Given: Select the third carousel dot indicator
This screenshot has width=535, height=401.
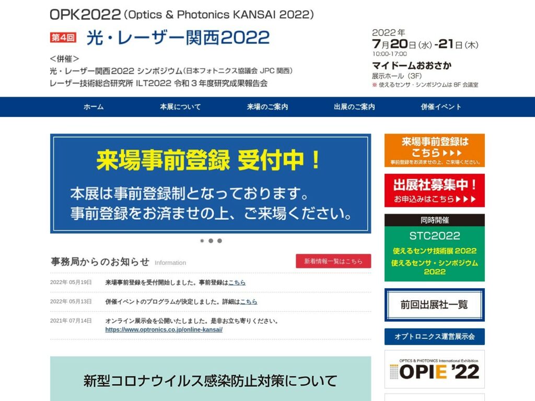Looking at the screenshot, I should pos(220,241).
